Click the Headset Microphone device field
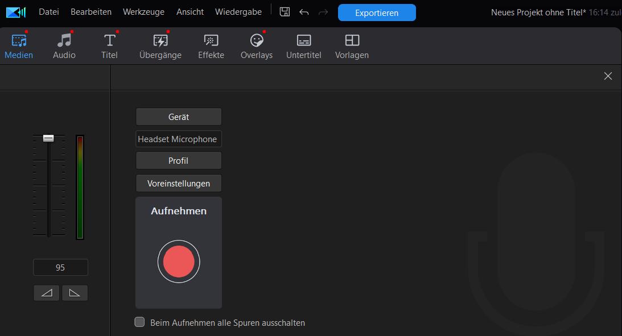The height and width of the screenshot is (336, 622). tap(179, 139)
